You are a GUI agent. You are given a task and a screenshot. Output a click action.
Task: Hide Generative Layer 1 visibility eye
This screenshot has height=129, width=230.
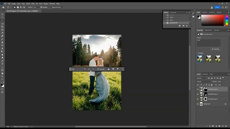[198, 99]
